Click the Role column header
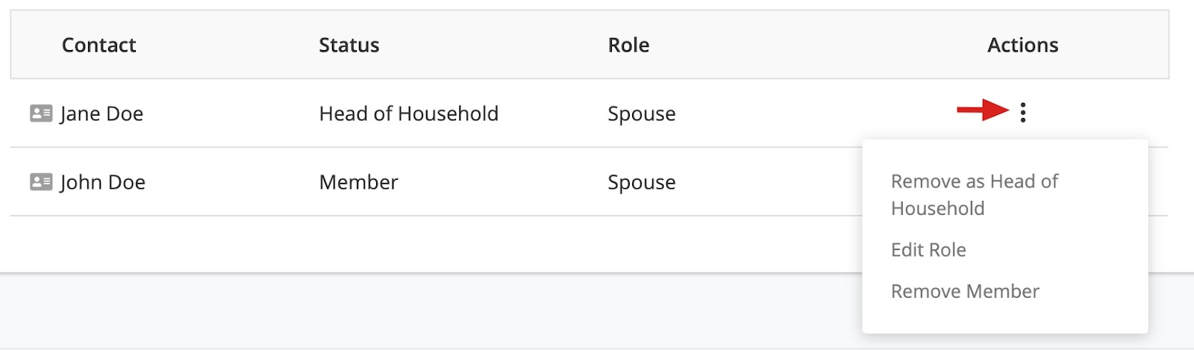This screenshot has width=1194, height=350. [628, 45]
